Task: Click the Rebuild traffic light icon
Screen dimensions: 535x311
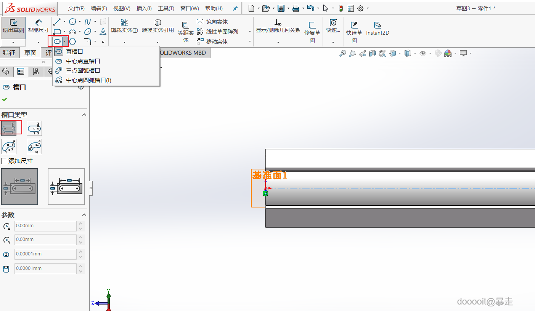Action: click(x=341, y=8)
